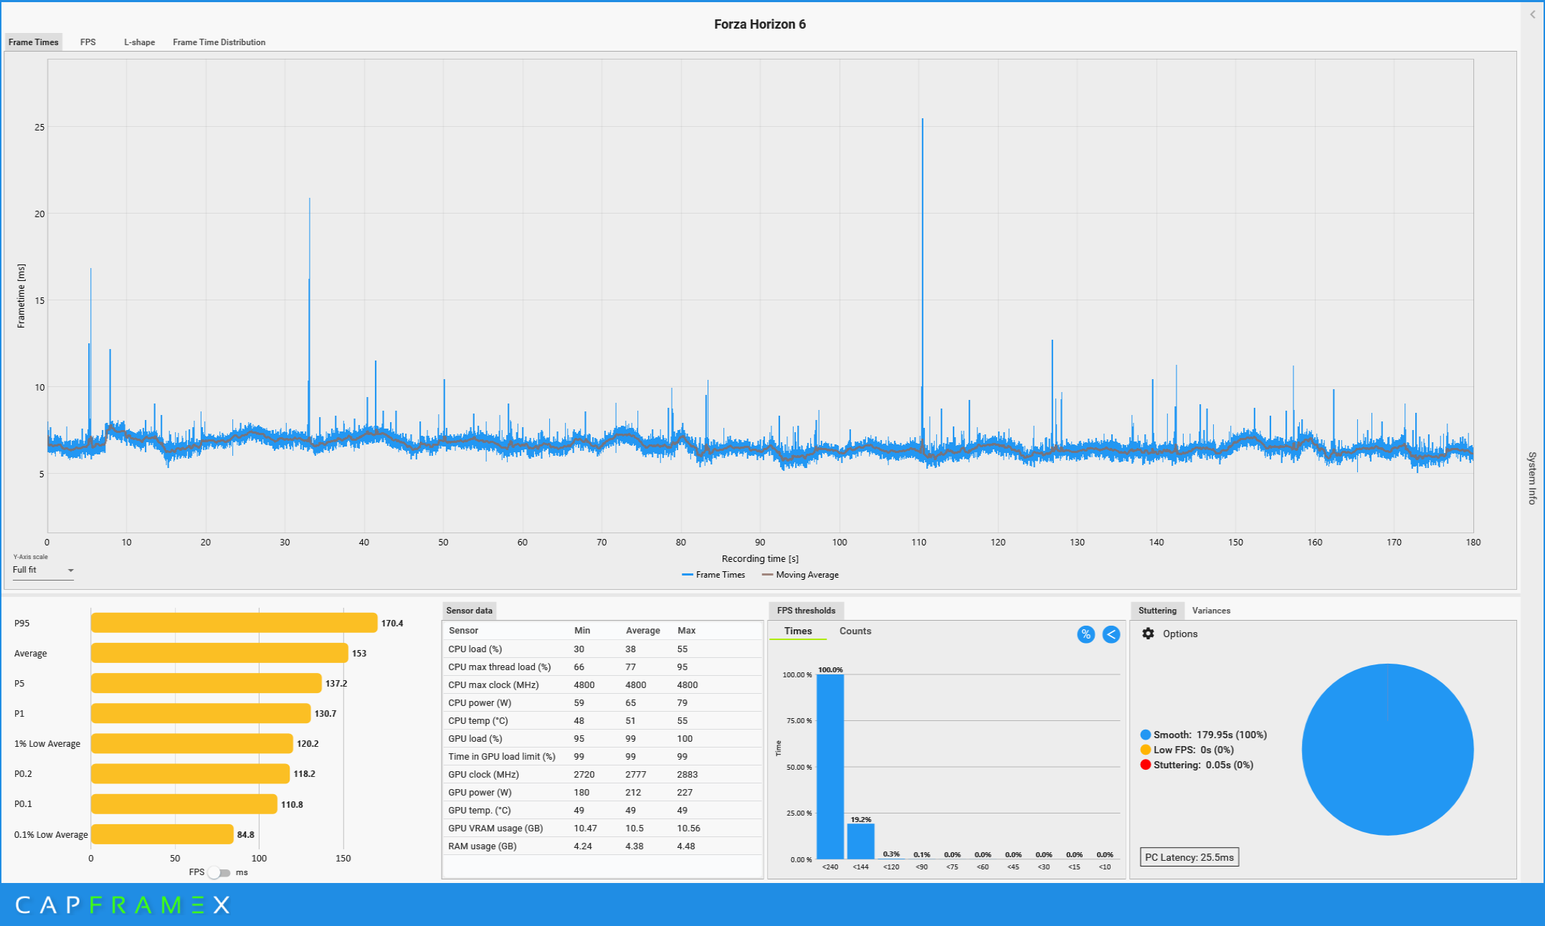
Task: Click the Average column header in sensor table
Action: (643, 631)
